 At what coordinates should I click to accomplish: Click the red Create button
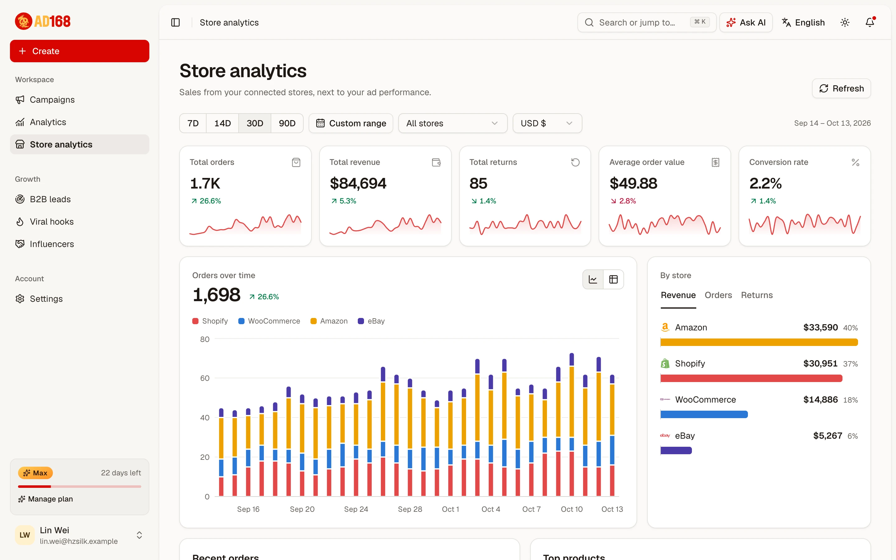80,51
